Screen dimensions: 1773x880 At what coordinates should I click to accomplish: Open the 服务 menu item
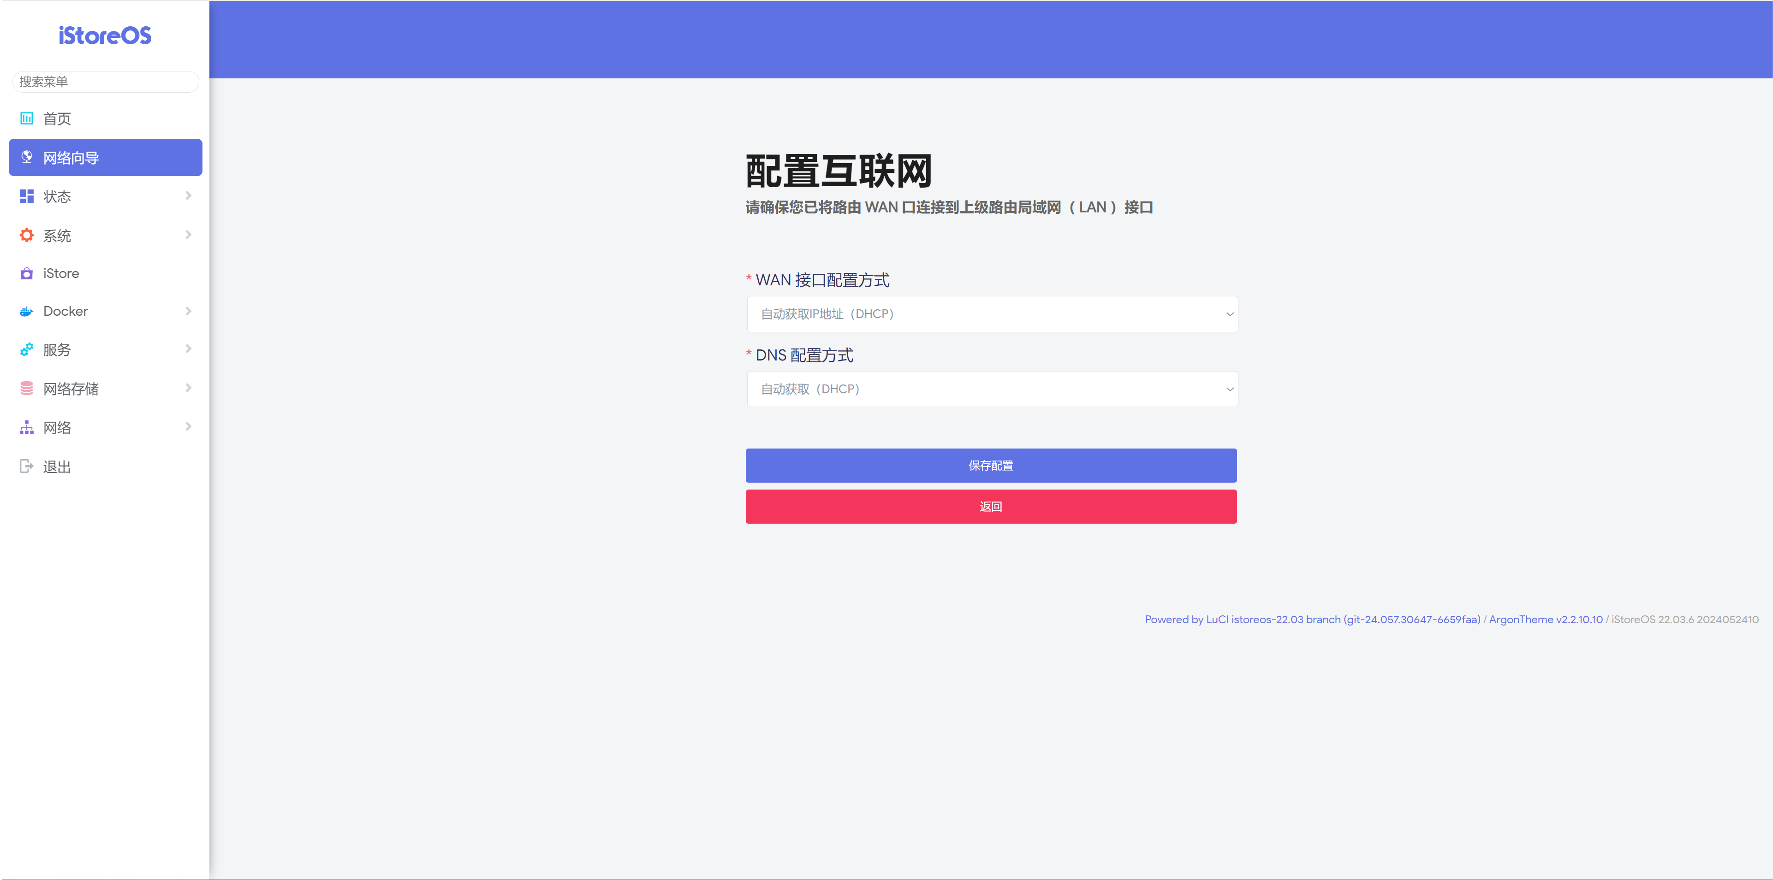click(x=57, y=349)
